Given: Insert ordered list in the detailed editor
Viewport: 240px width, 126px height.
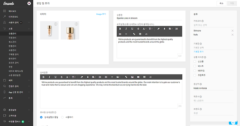Looking at the screenshot, I should click(x=100, y=77).
